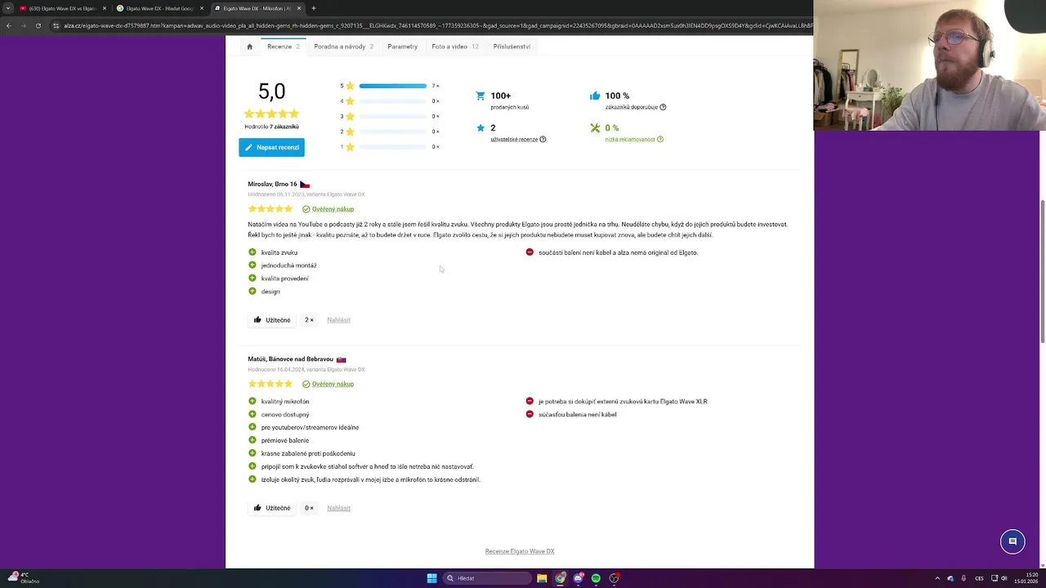1046x588 pixels.
Task: Open the nízká reklamovanost link
Action: 630,140
